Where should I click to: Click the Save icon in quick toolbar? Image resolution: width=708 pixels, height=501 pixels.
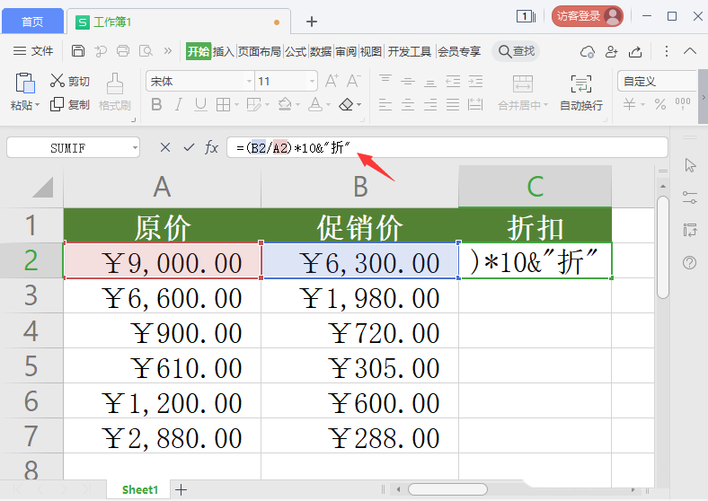(78, 51)
